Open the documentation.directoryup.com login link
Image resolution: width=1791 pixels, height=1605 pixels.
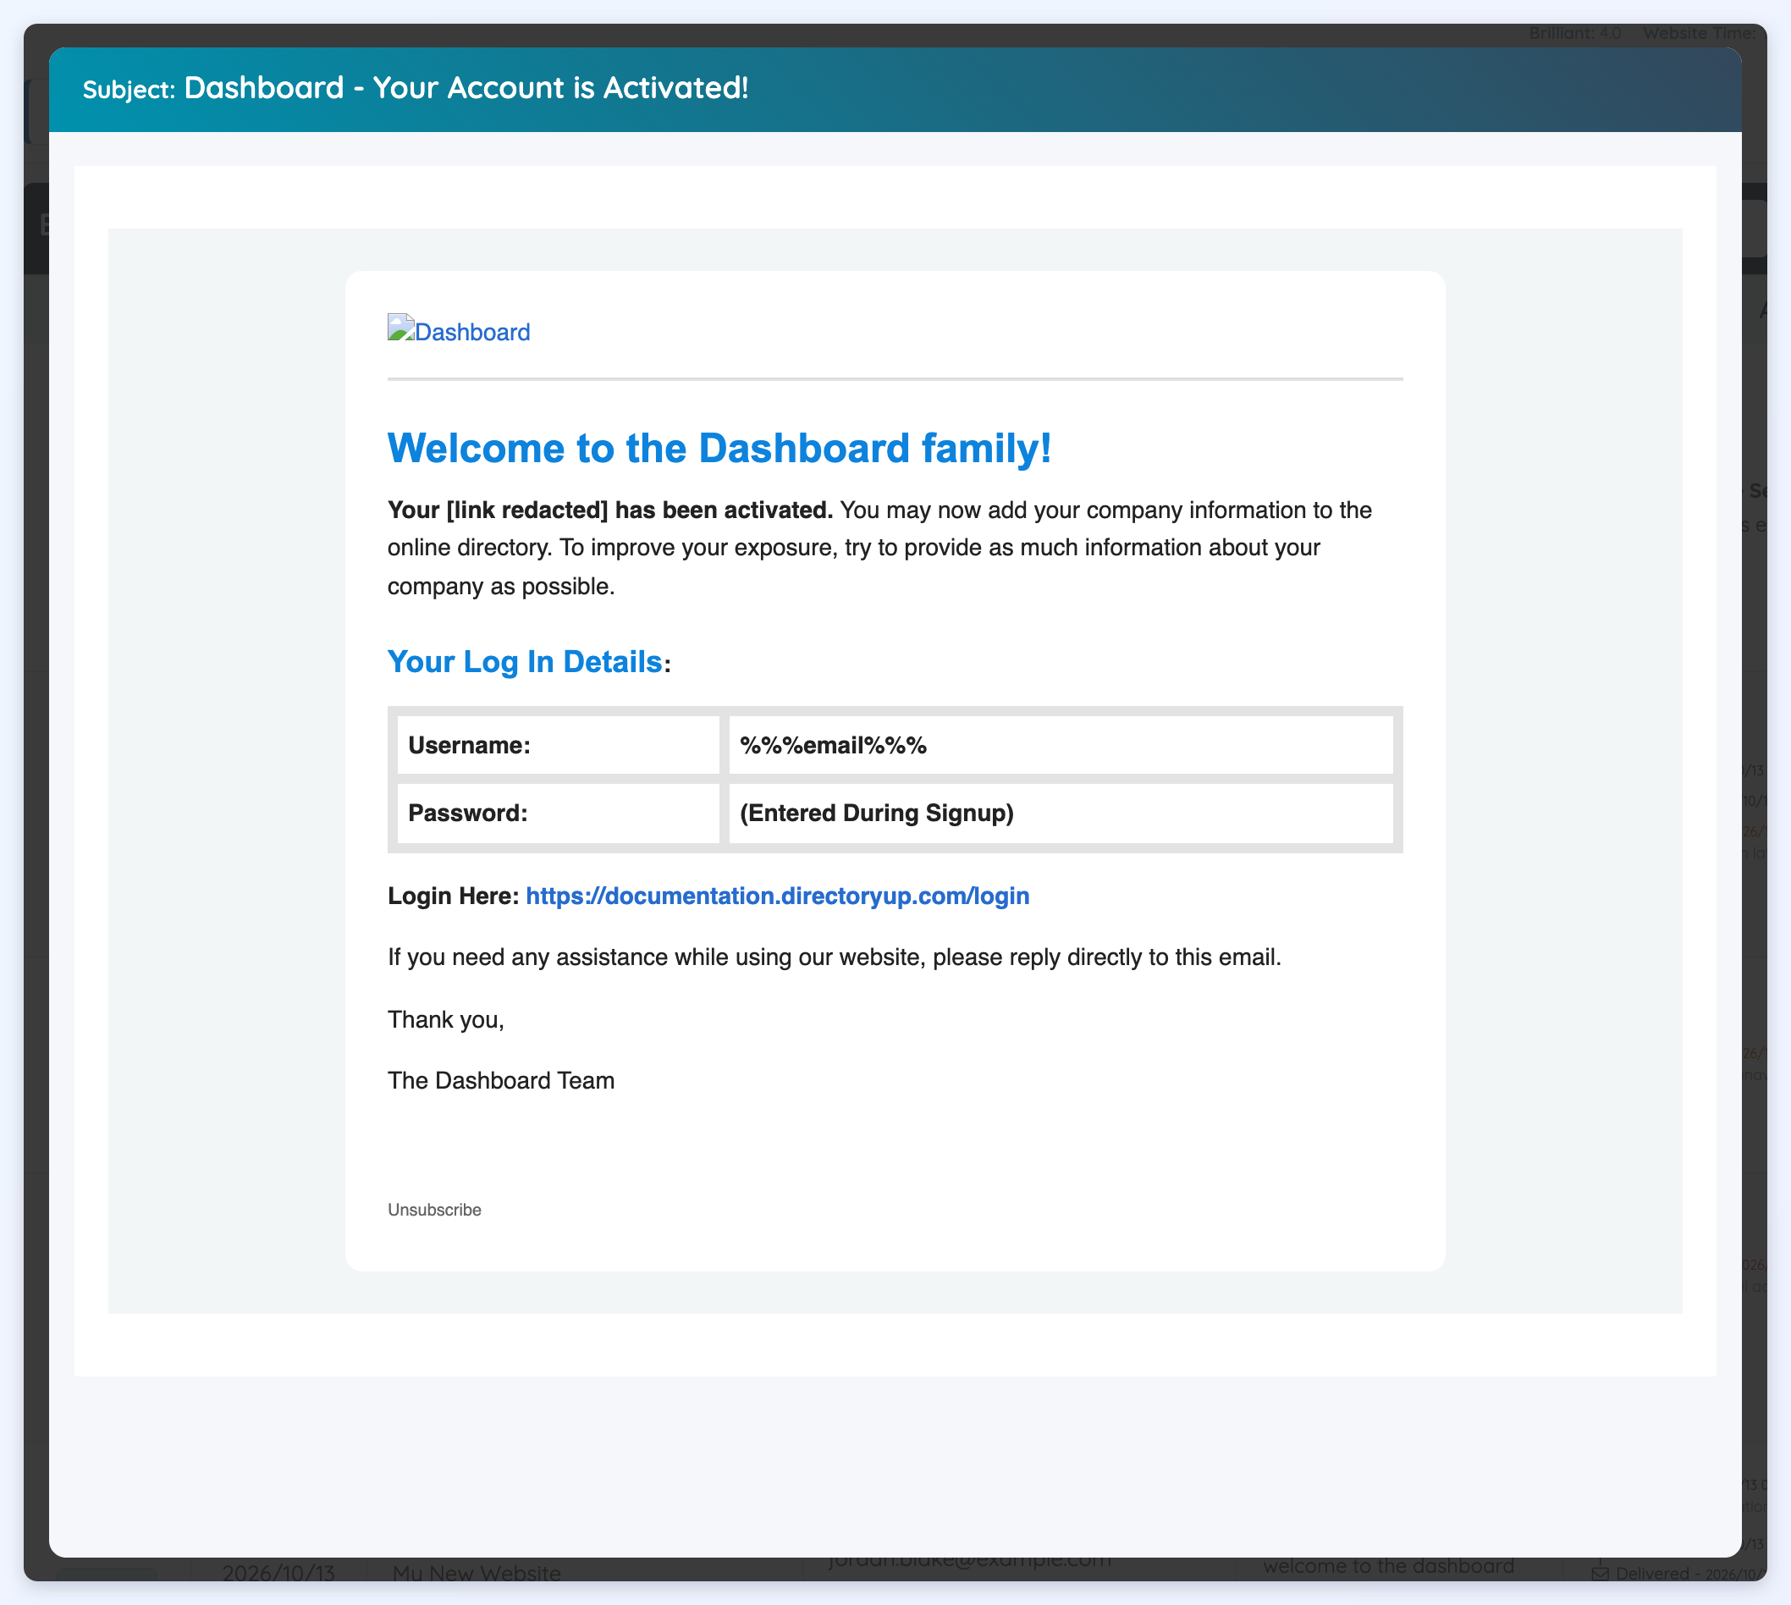(777, 896)
